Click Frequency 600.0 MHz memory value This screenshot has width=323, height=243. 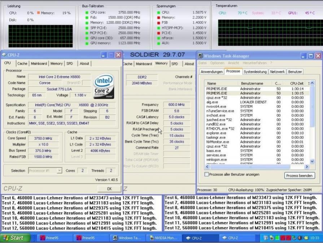[176, 105]
